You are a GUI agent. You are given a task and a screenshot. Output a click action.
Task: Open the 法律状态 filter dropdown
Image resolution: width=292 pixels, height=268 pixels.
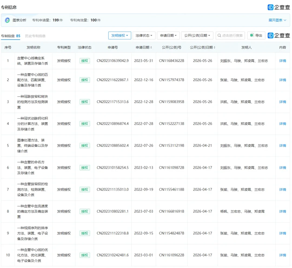(144, 35)
